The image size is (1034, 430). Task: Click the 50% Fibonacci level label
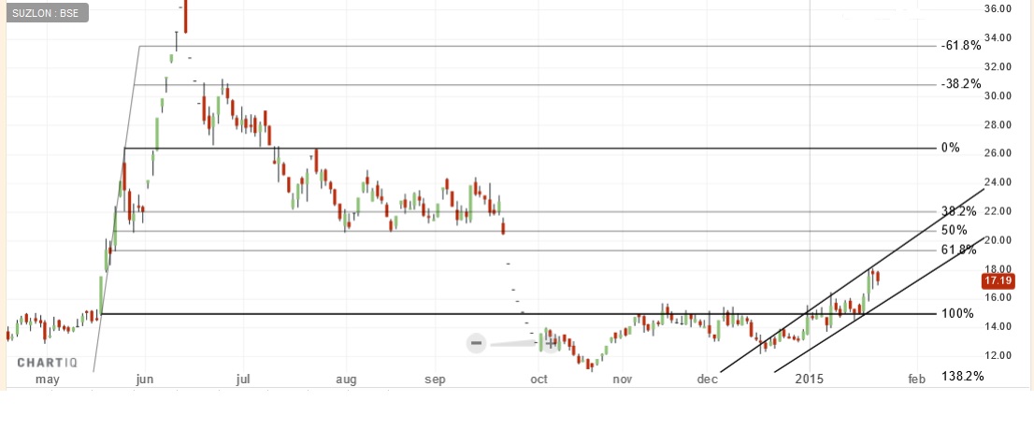point(955,230)
